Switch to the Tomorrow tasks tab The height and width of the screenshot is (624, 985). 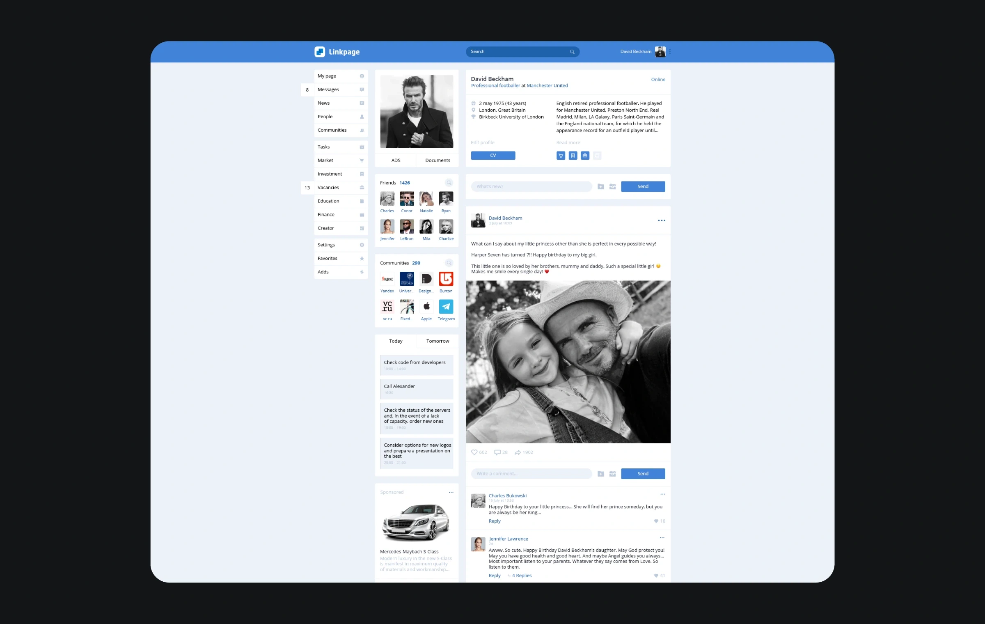coord(438,341)
